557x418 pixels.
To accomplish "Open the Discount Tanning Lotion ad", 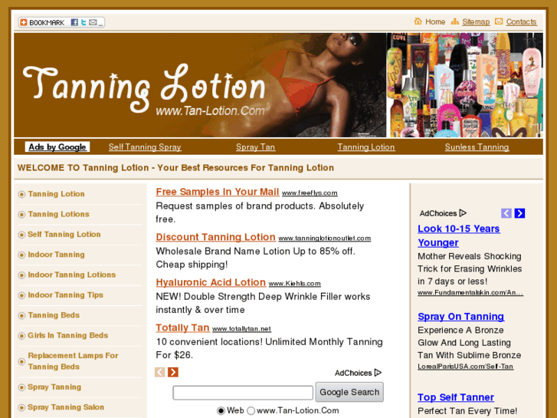I will click(x=215, y=237).
